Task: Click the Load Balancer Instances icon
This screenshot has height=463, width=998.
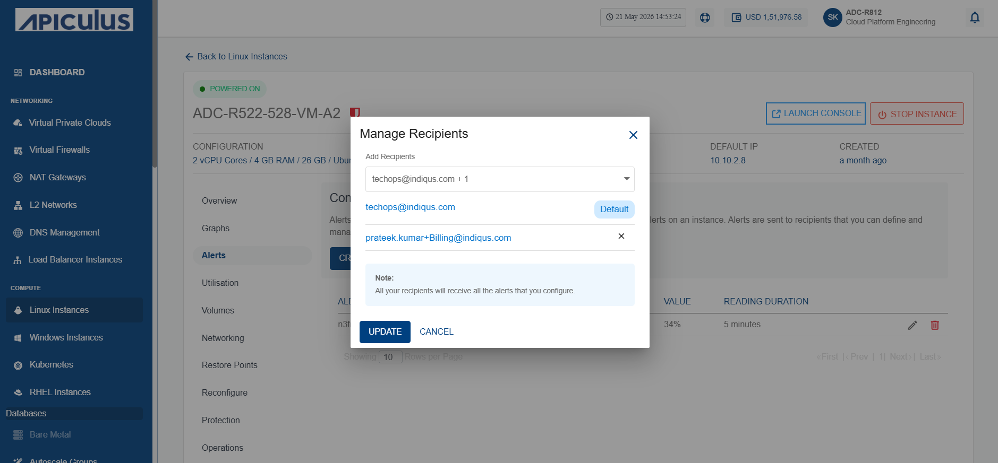Action: pos(18,260)
